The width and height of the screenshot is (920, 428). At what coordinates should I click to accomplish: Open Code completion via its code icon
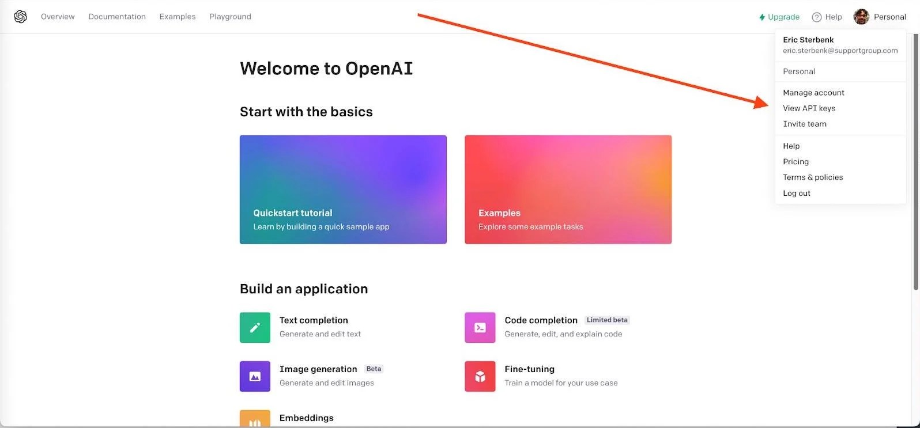480,327
